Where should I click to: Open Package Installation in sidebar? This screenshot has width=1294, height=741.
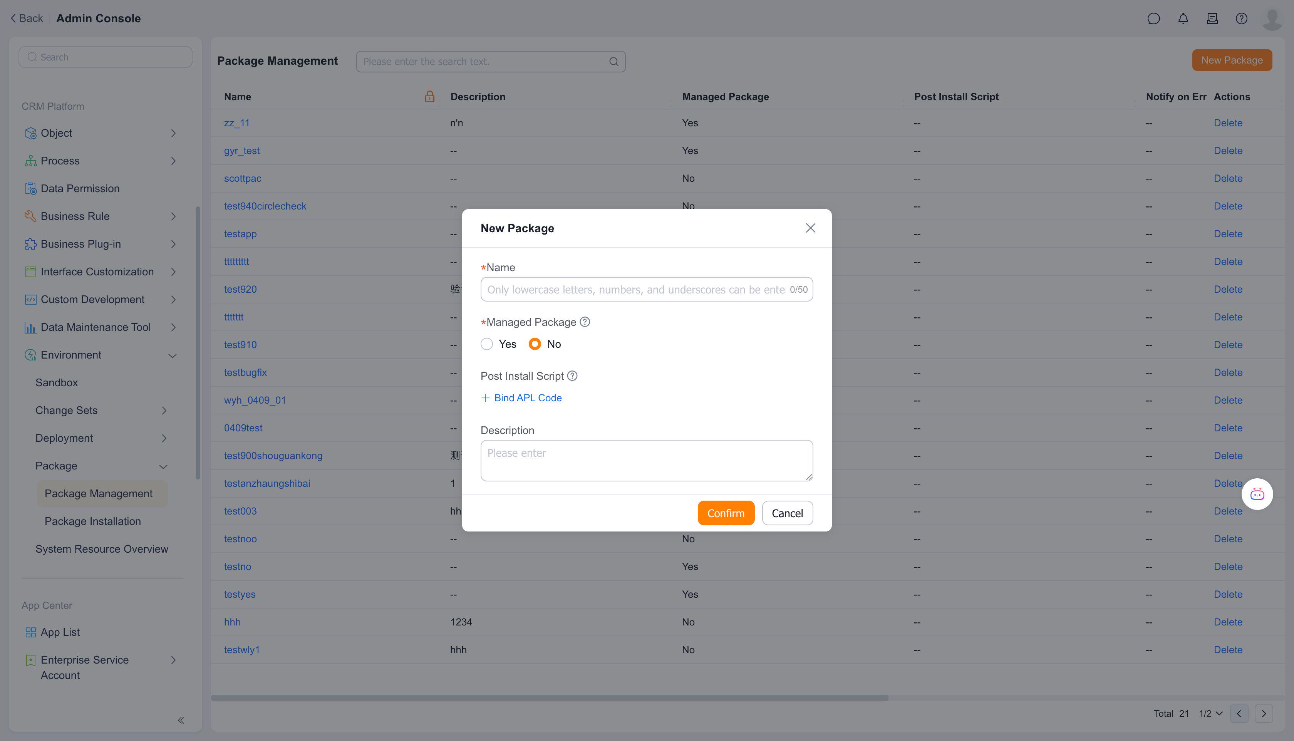(92, 521)
